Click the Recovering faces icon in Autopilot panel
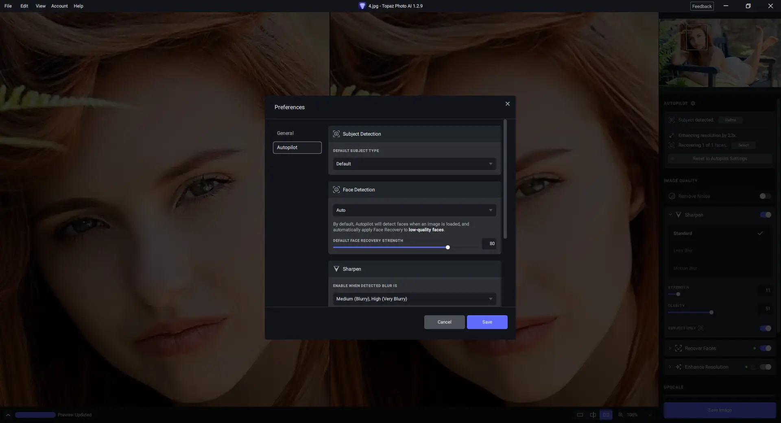This screenshot has height=423, width=781. point(672,145)
